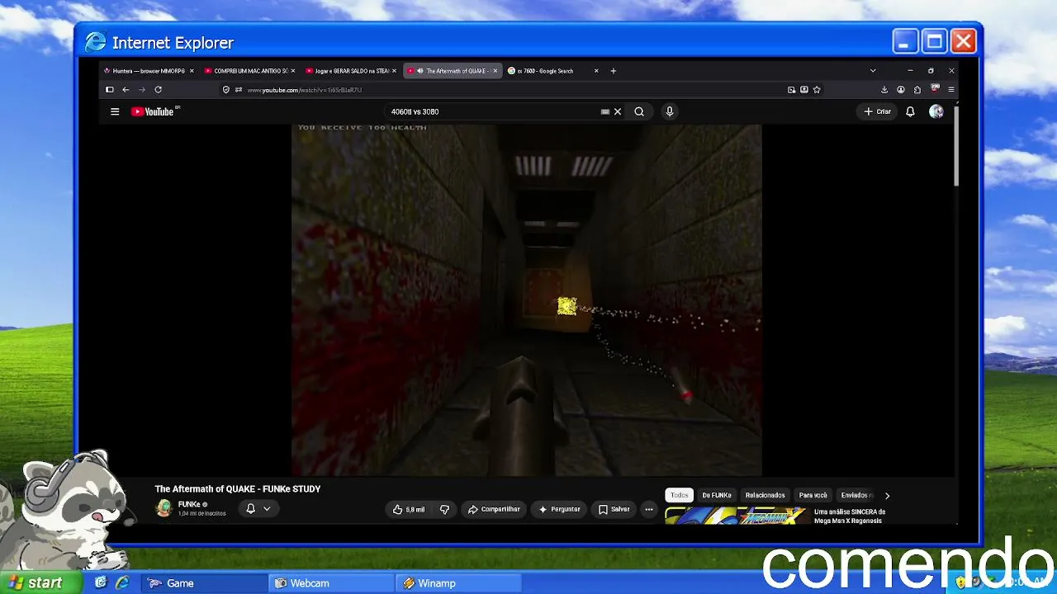1057x594 pixels.
Task: Go forward with the browser forward arrow
Action: pos(141,90)
